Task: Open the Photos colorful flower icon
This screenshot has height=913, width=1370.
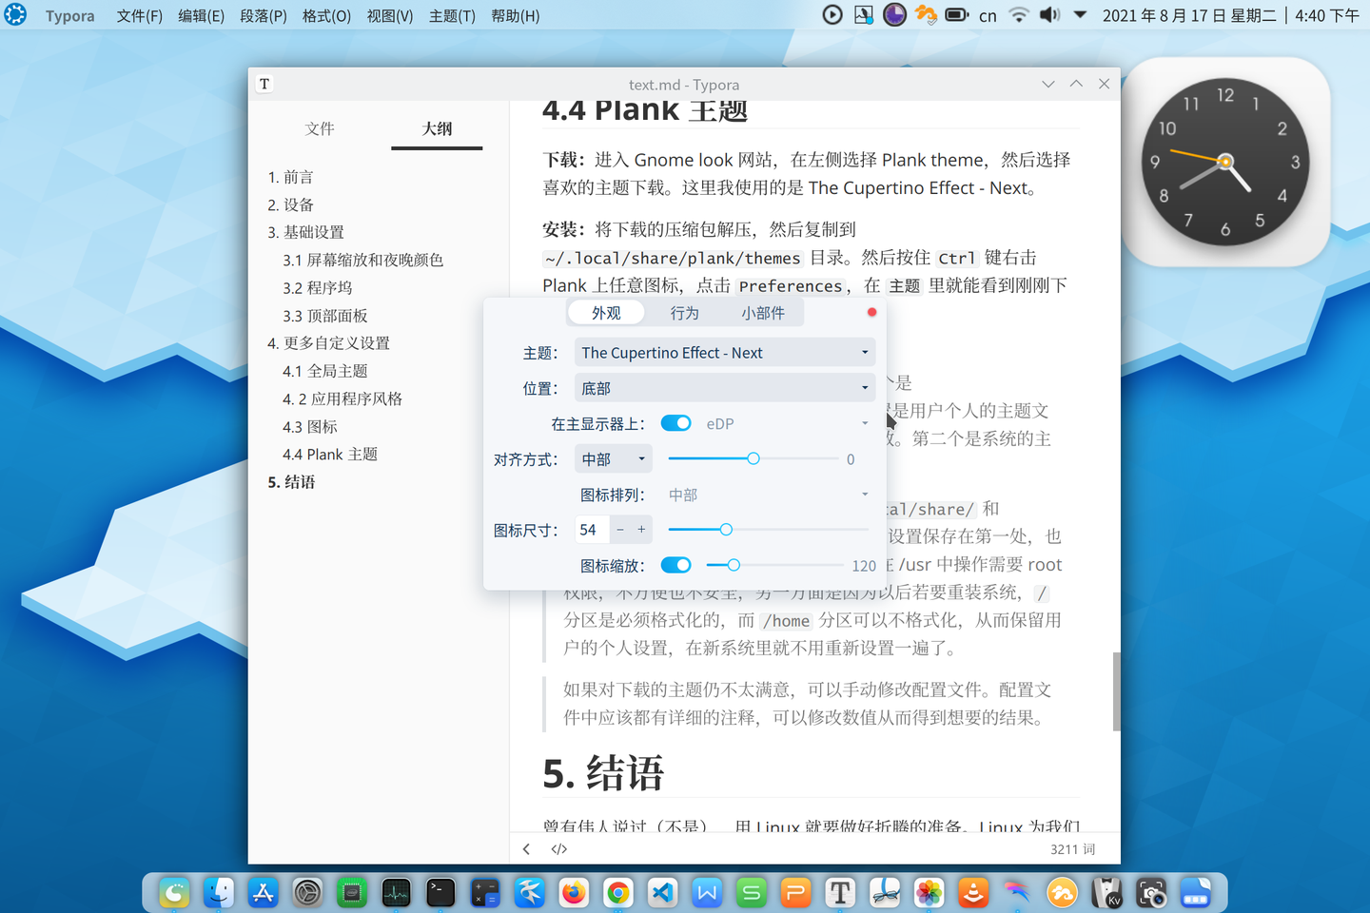Action: coord(929,892)
